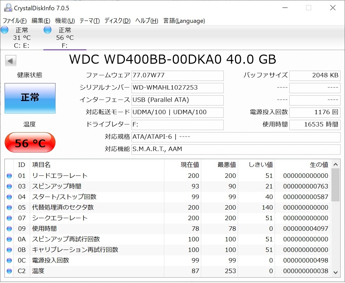Click status dot for C2 温度
345x283 pixels.
[9, 271]
